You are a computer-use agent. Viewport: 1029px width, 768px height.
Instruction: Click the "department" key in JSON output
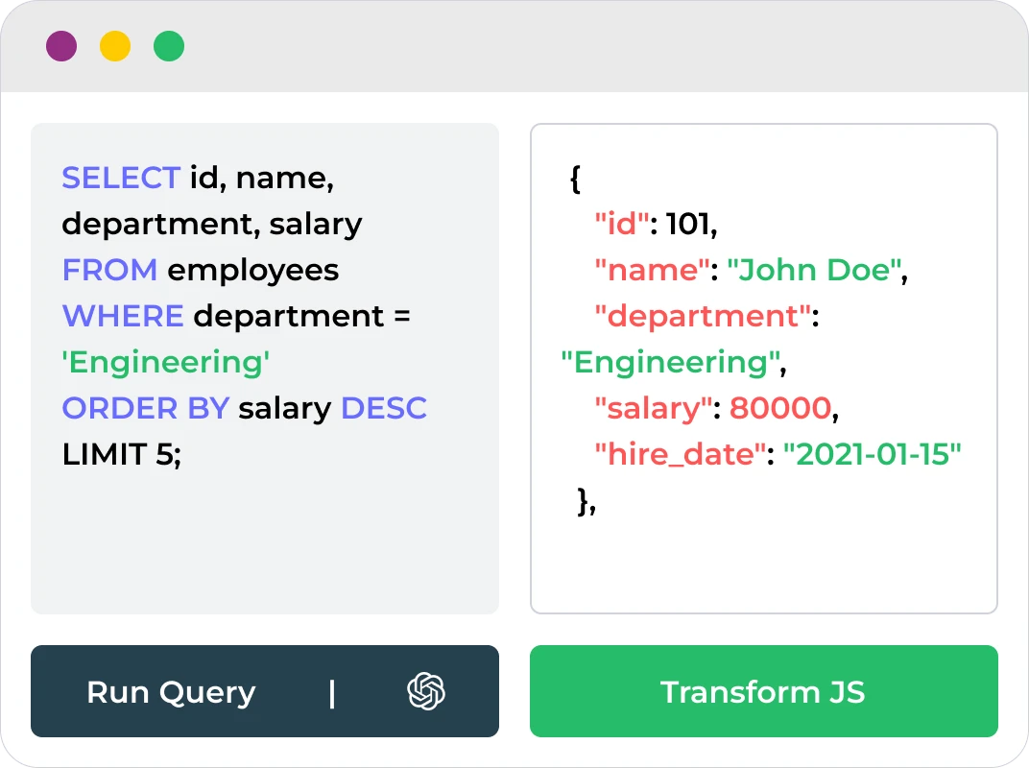703,316
